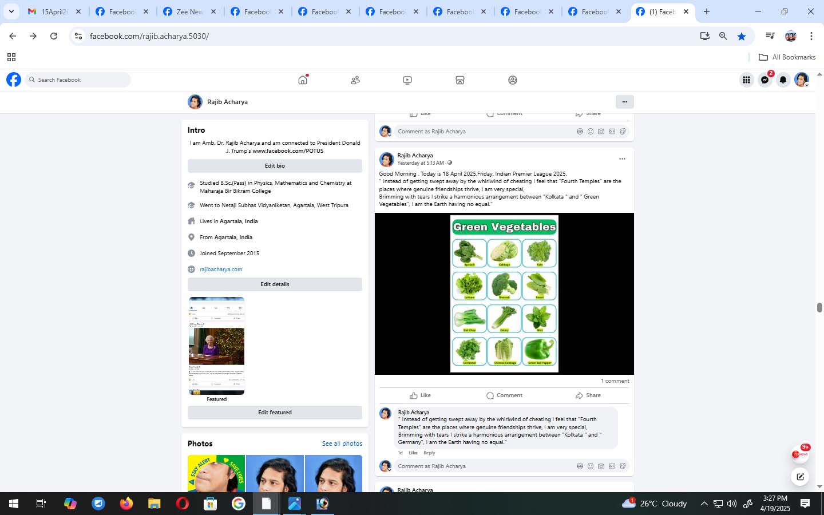Viewport: 824px width, 515px height.
Task: Open Messenger with 2 notifications
Action: tap(765, 80)
